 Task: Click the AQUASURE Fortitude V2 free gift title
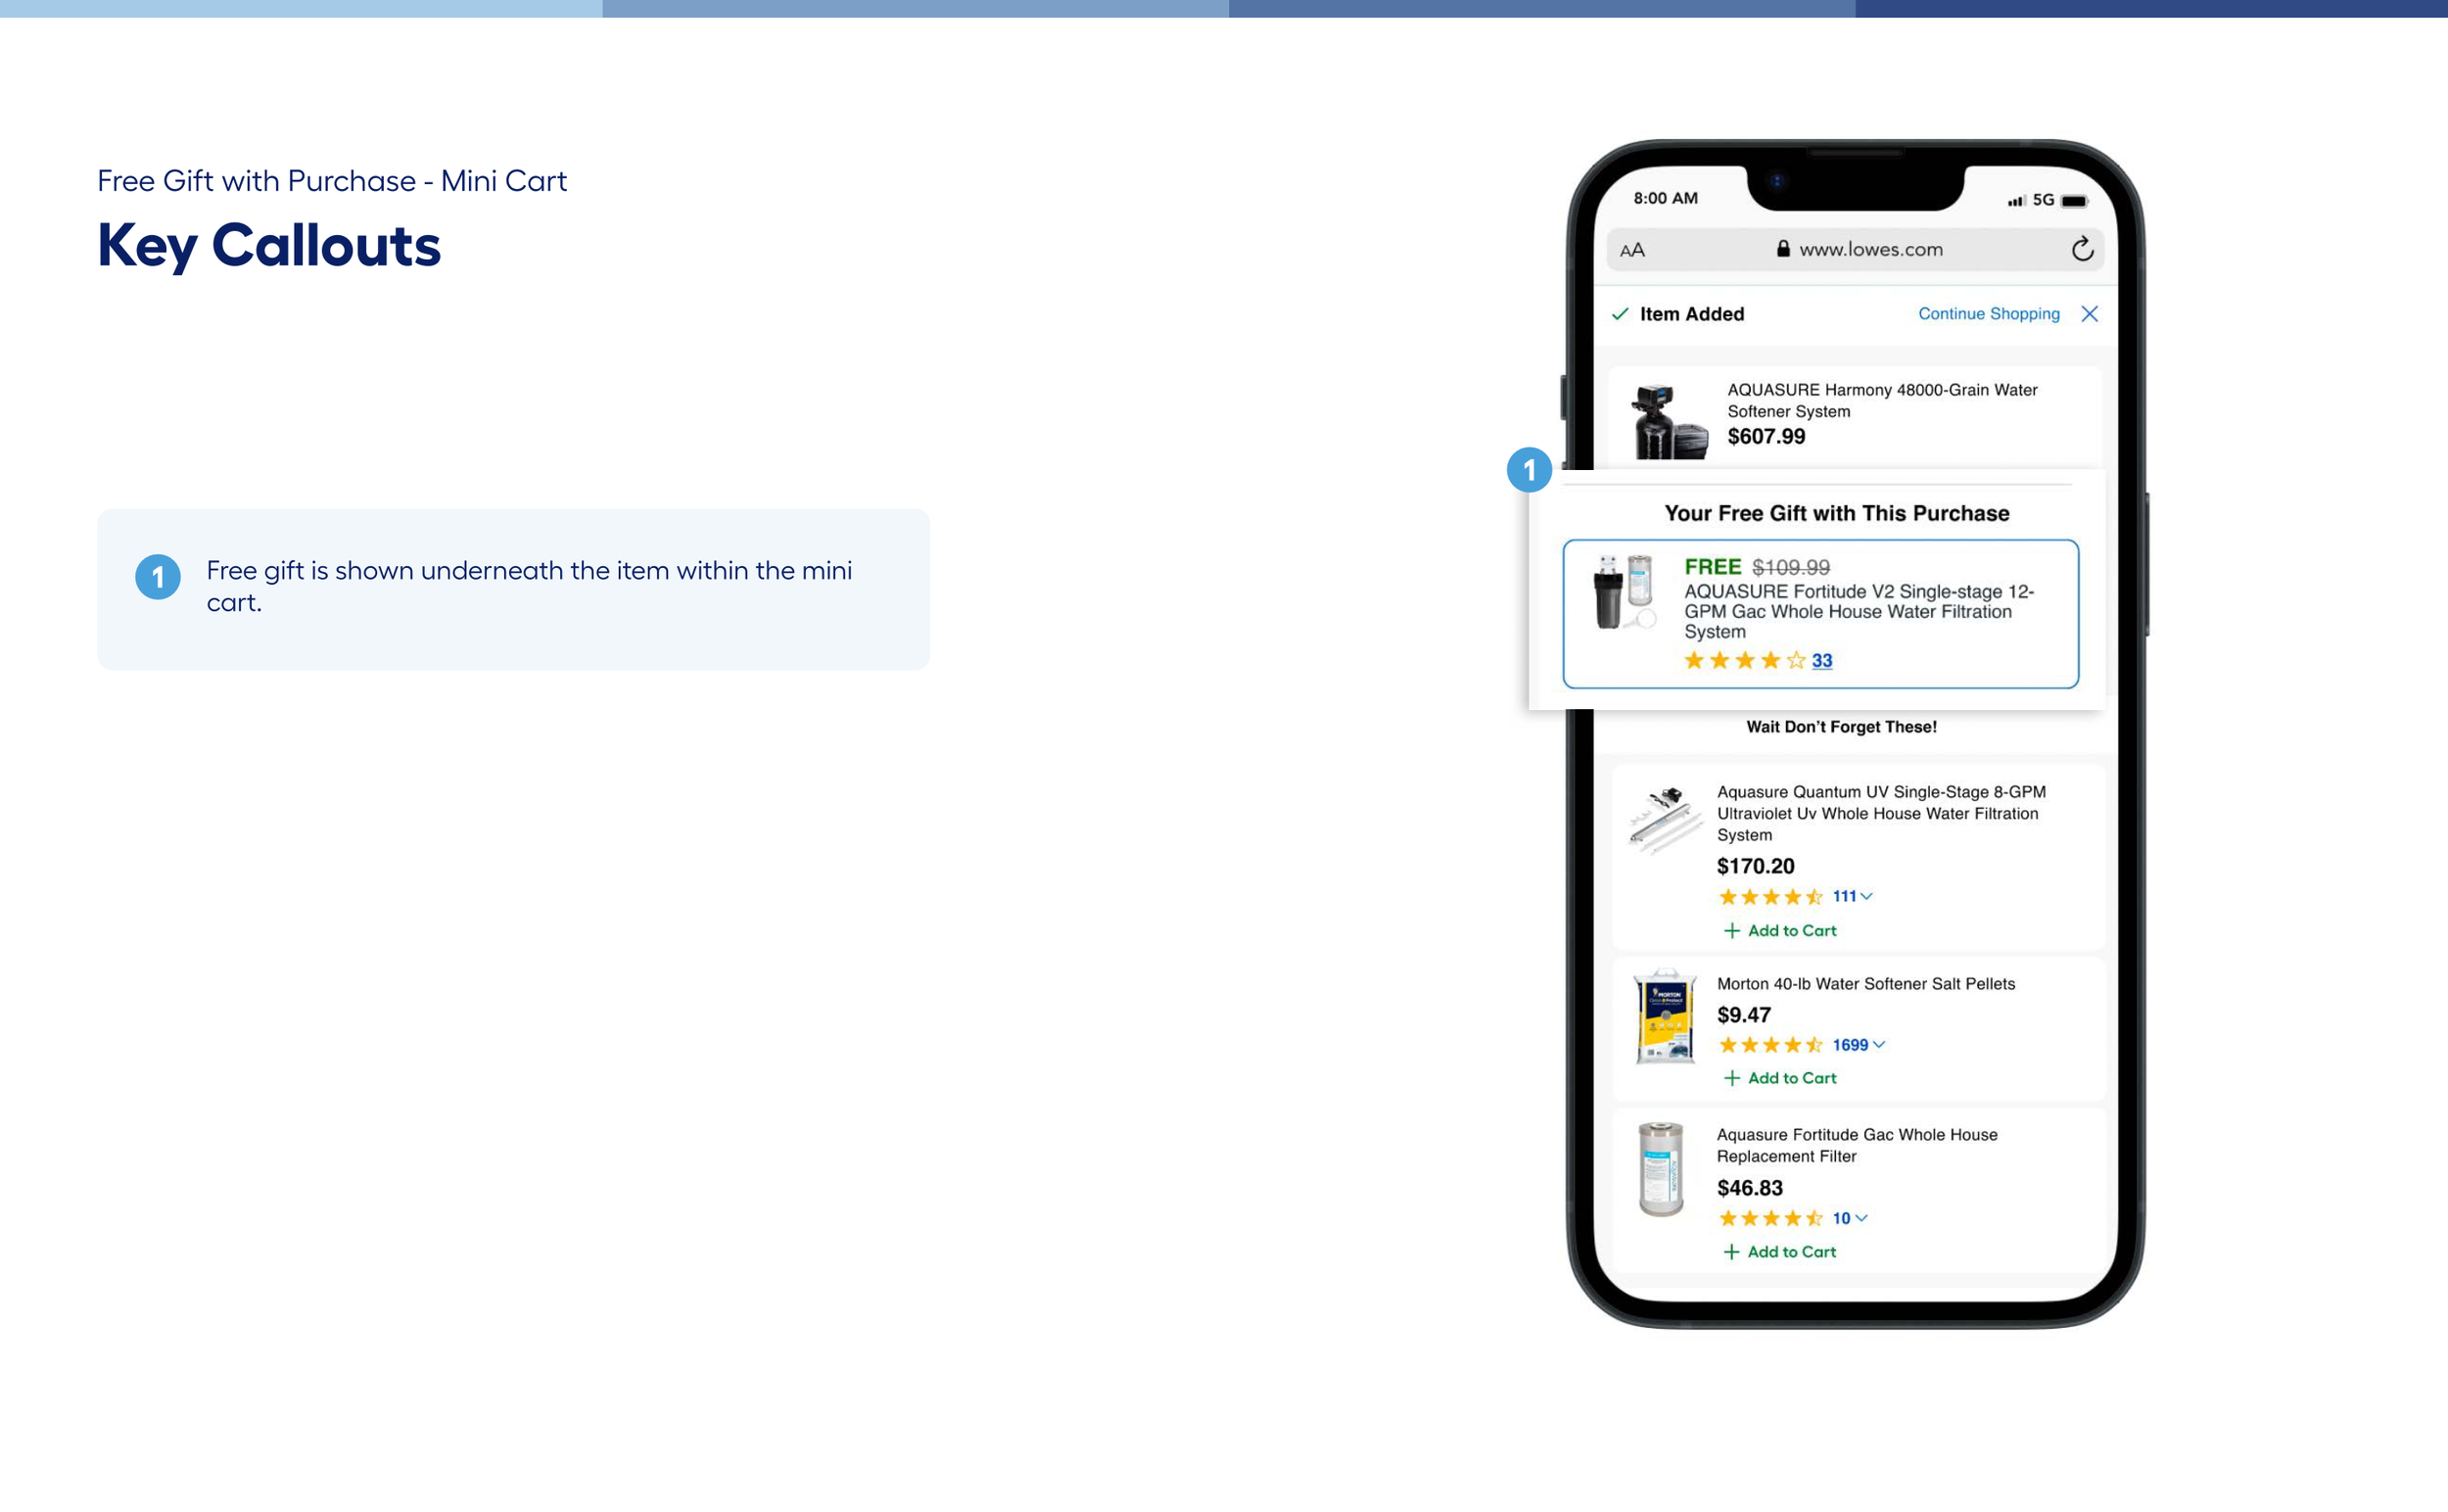[x=1858, y=611]
